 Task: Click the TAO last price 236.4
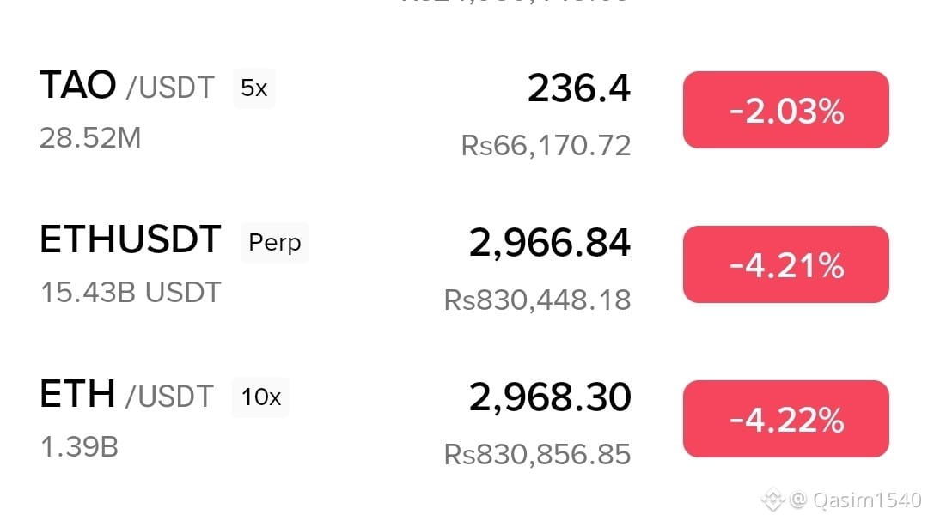(x=579, y=88)
